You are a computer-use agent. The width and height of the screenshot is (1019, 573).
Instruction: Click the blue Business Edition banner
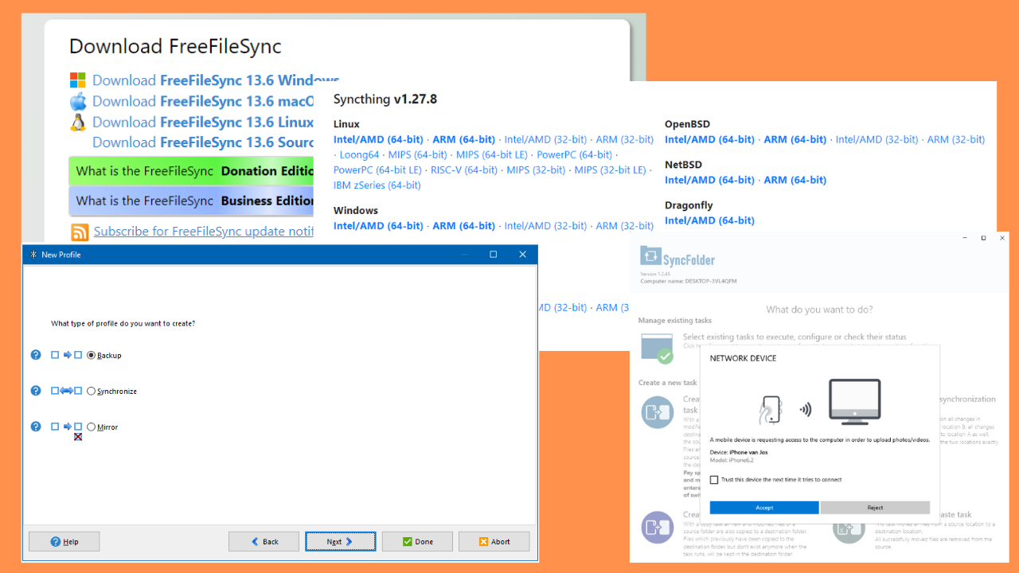point(191,201)
